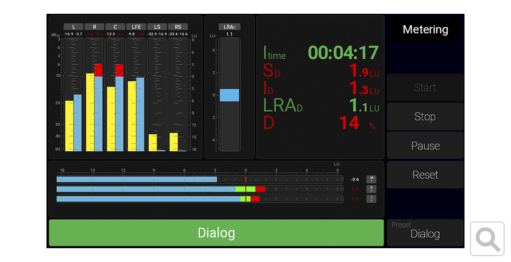Click the blue LRA range bar
The height and width of the screenshot is (262, 511).
coord(229,95)
